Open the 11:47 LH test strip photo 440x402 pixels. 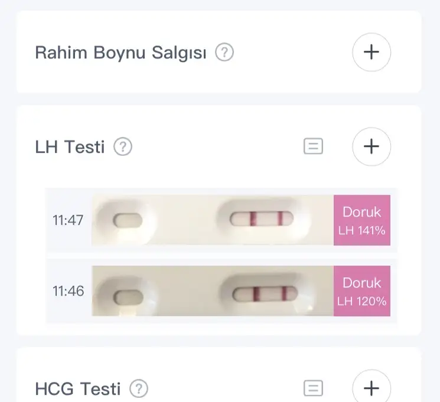(213, 220)
